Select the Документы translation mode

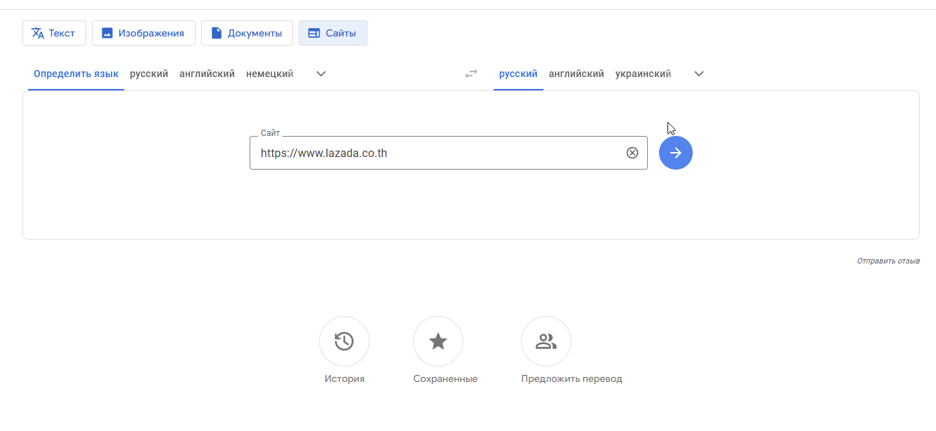click(x=247, y=33)
